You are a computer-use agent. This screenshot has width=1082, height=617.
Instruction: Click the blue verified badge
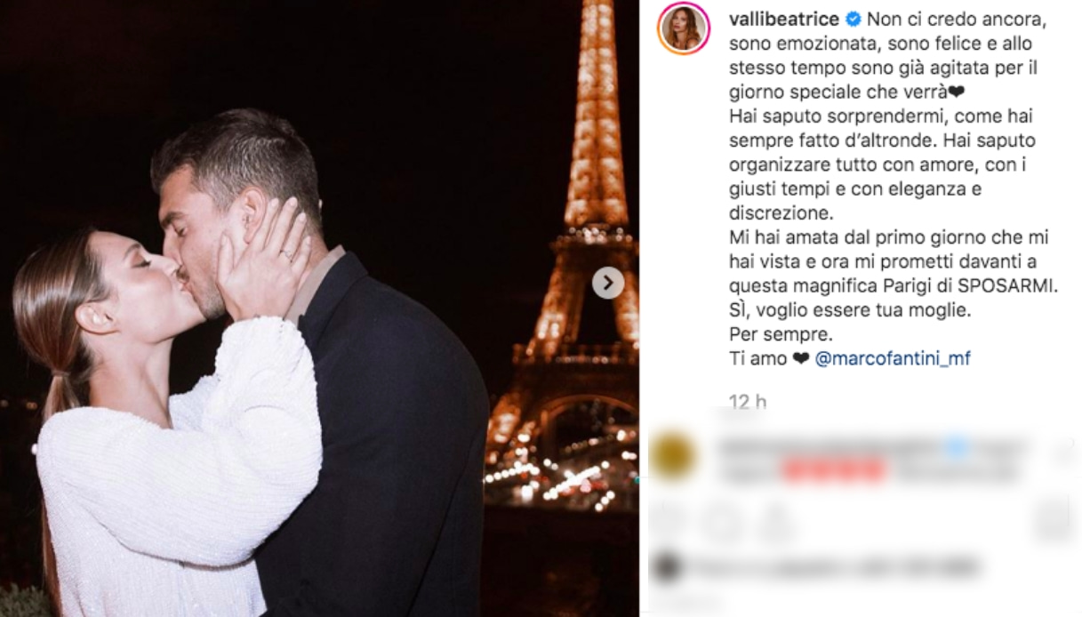[x=853, y=19]
